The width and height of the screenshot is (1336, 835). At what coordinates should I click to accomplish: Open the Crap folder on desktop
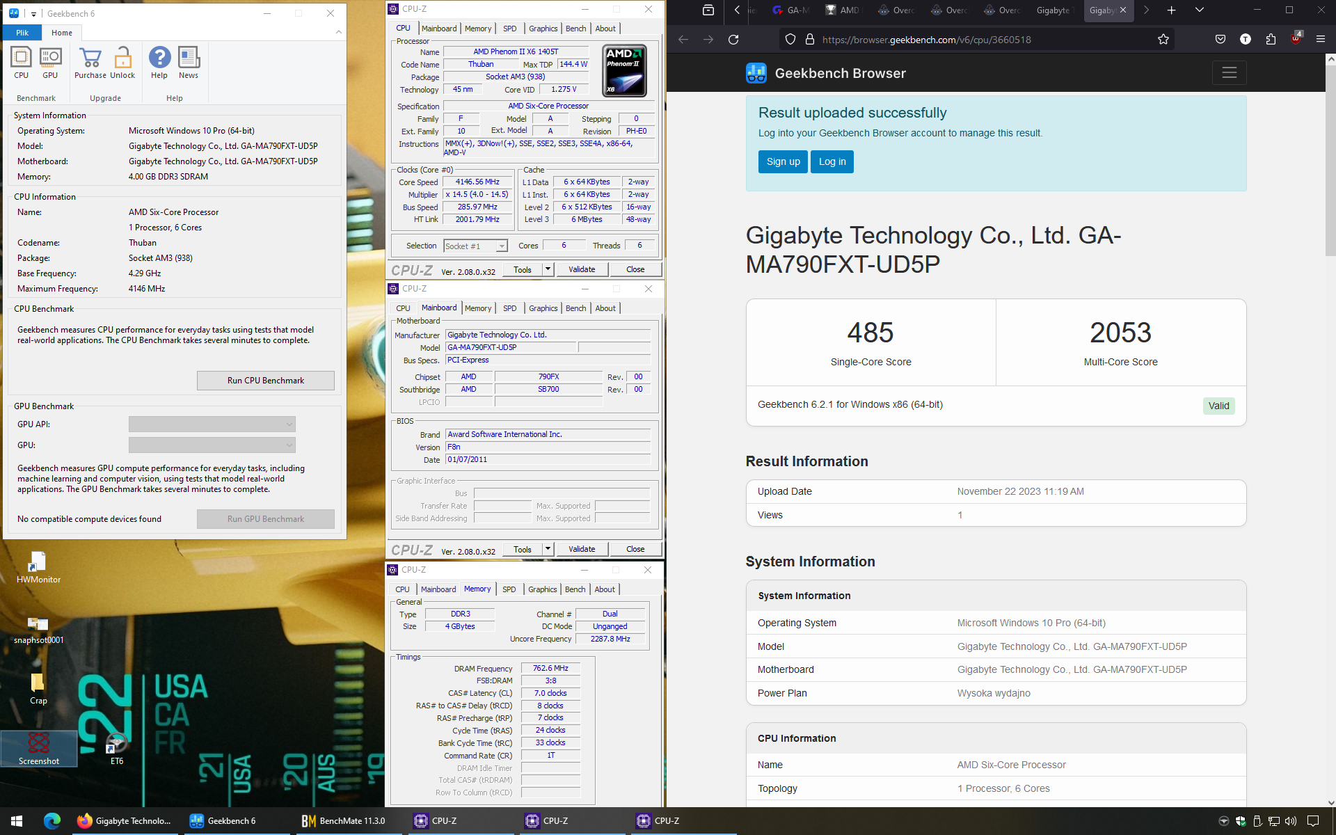[x=38, y=689]
